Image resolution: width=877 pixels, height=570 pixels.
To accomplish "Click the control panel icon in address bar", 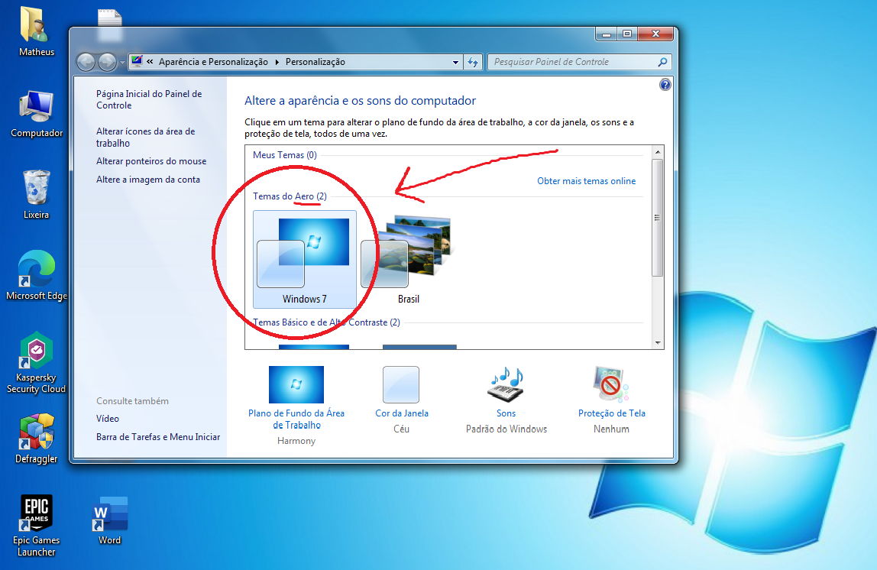I will point(137,62).
